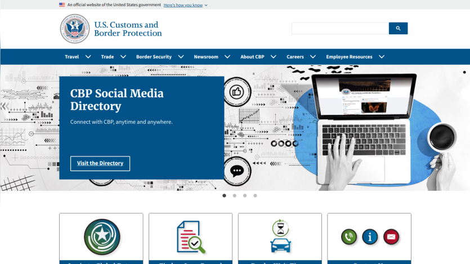The width and height of the screenshot is (470, 264).
Task: Open the Careers menu item
Action: pos(295,57)
